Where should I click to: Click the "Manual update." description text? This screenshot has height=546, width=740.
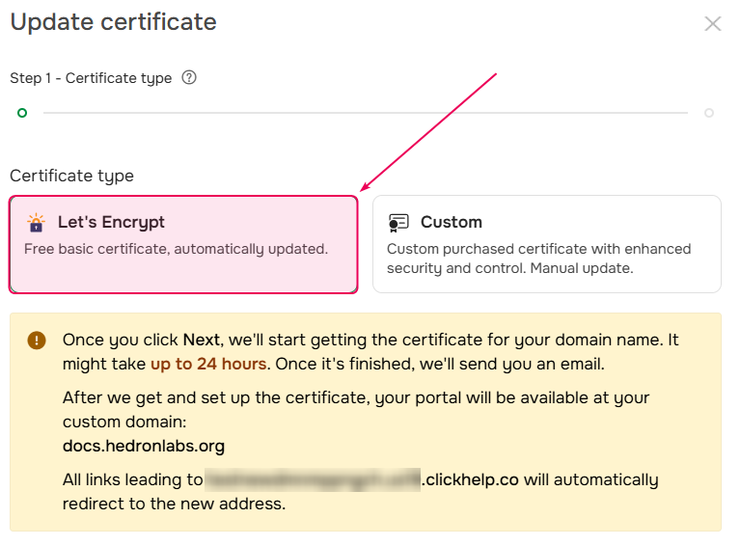(x=582, y=268)
